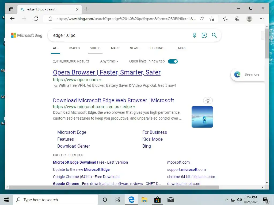Screen dimensions: 274x205
Task: Switch to the MAPS tab
Action: point(115,48)
